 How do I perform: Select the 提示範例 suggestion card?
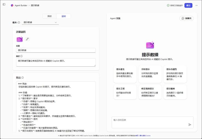point(175,92)
